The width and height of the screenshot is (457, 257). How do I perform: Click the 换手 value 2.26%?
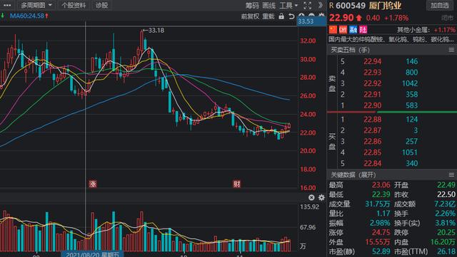tap(445, 214)
